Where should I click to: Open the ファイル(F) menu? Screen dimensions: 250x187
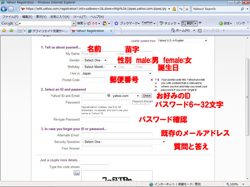[x=10, y=17]
